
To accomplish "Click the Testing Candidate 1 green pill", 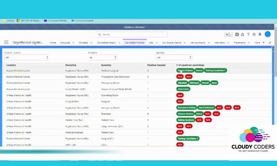I will coord(215,70).
